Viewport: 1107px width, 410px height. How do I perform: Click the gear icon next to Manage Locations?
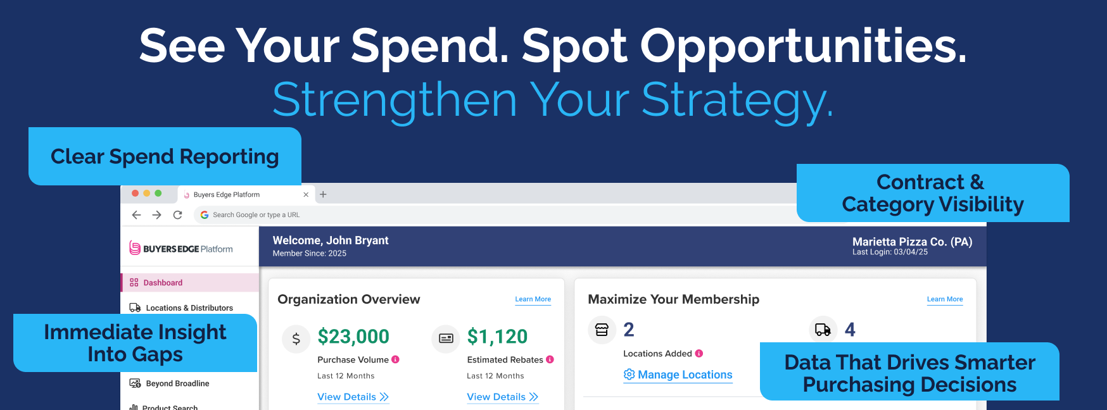coord(628,375)
